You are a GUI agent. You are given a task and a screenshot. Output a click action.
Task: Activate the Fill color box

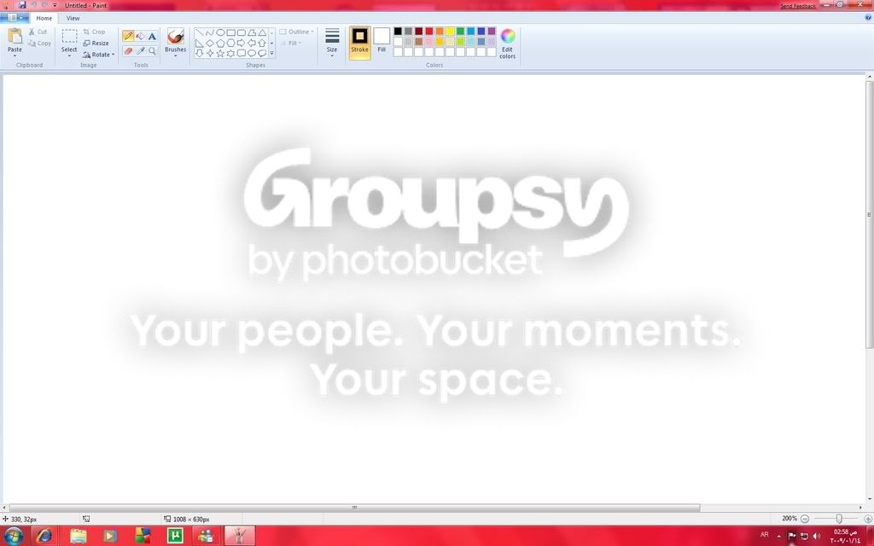tap(382, 40)
